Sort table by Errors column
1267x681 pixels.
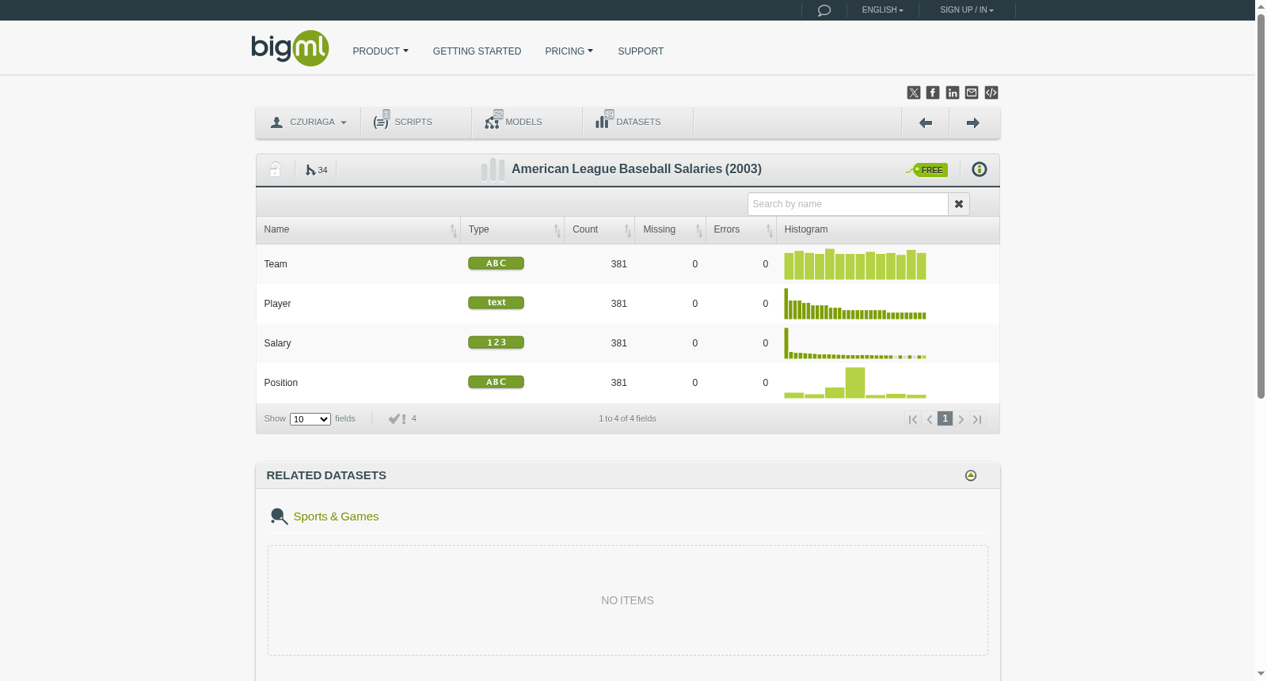pos(741,230)
